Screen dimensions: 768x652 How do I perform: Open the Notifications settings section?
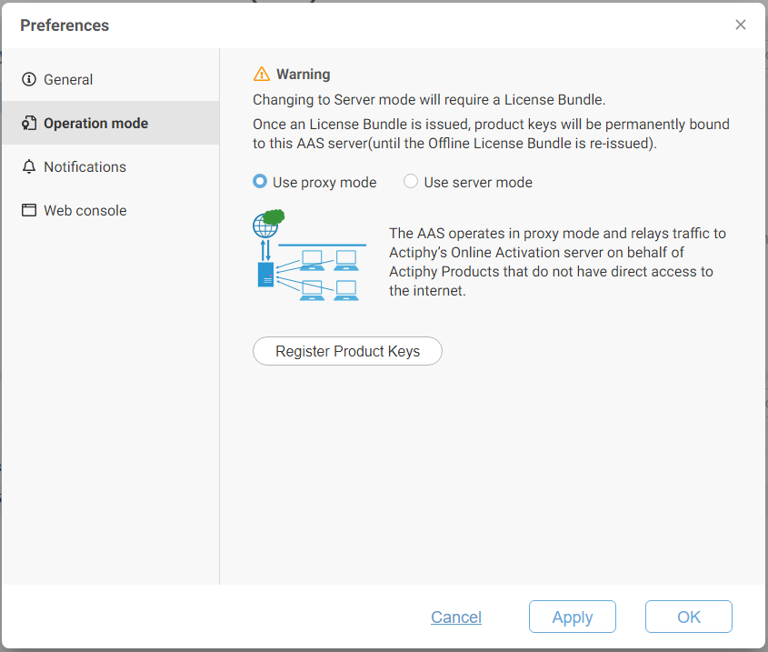(111, 166)
